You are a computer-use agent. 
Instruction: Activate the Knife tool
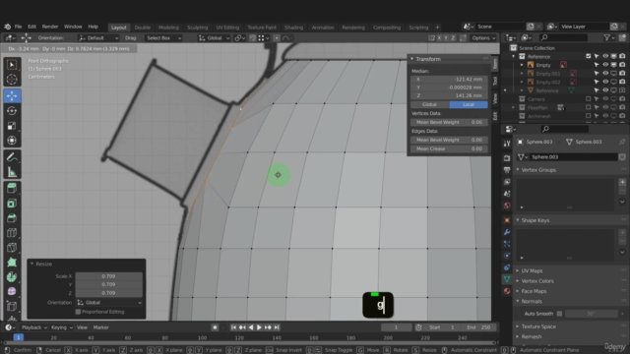tap(12, 248)
